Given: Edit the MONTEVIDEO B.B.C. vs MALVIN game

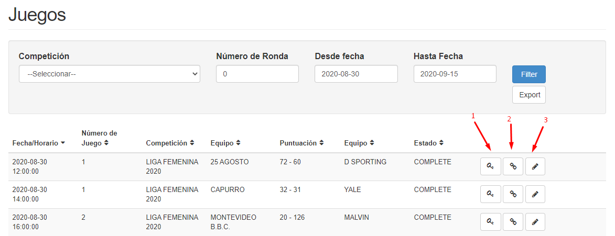Looking at the screenshot, I should click(x=535, y=221).
